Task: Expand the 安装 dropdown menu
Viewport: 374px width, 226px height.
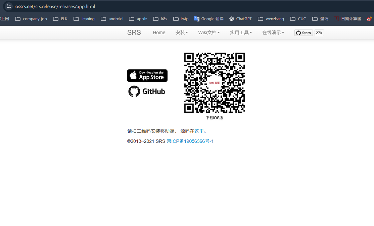Action: pos(182,33)
